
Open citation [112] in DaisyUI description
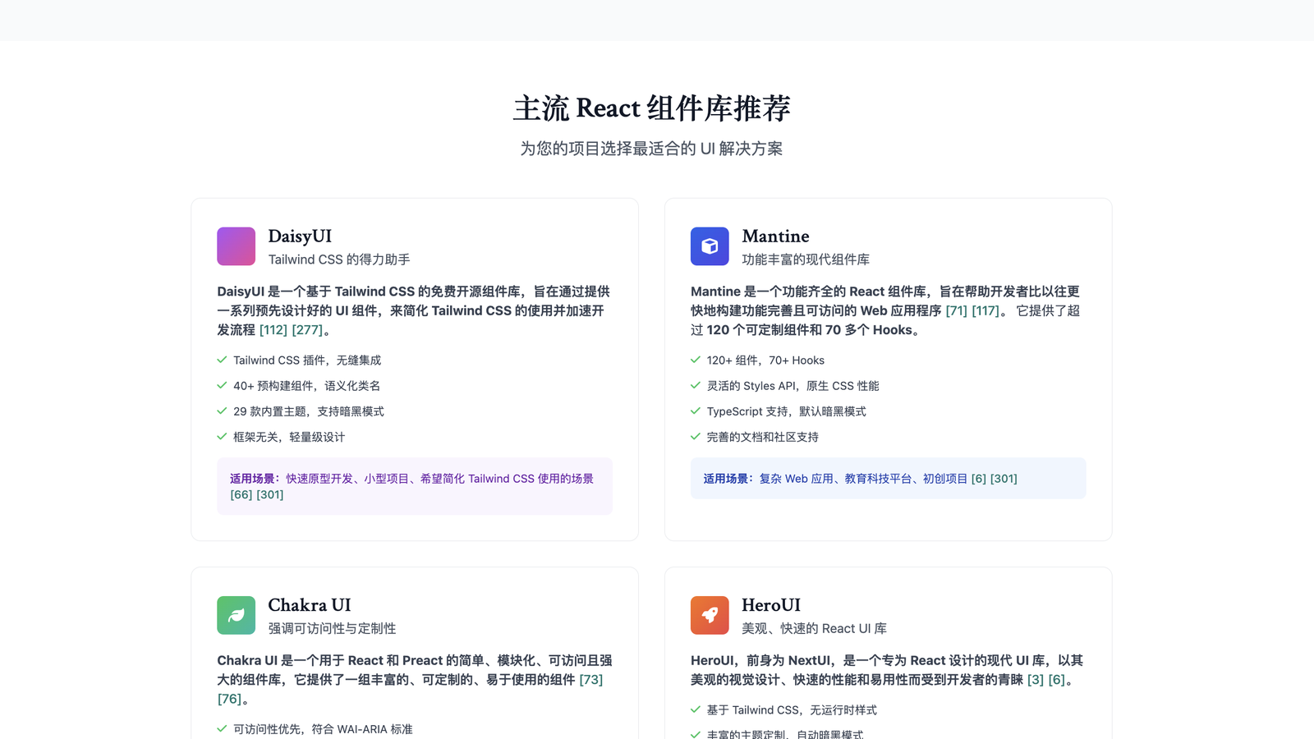pos(273,330)
